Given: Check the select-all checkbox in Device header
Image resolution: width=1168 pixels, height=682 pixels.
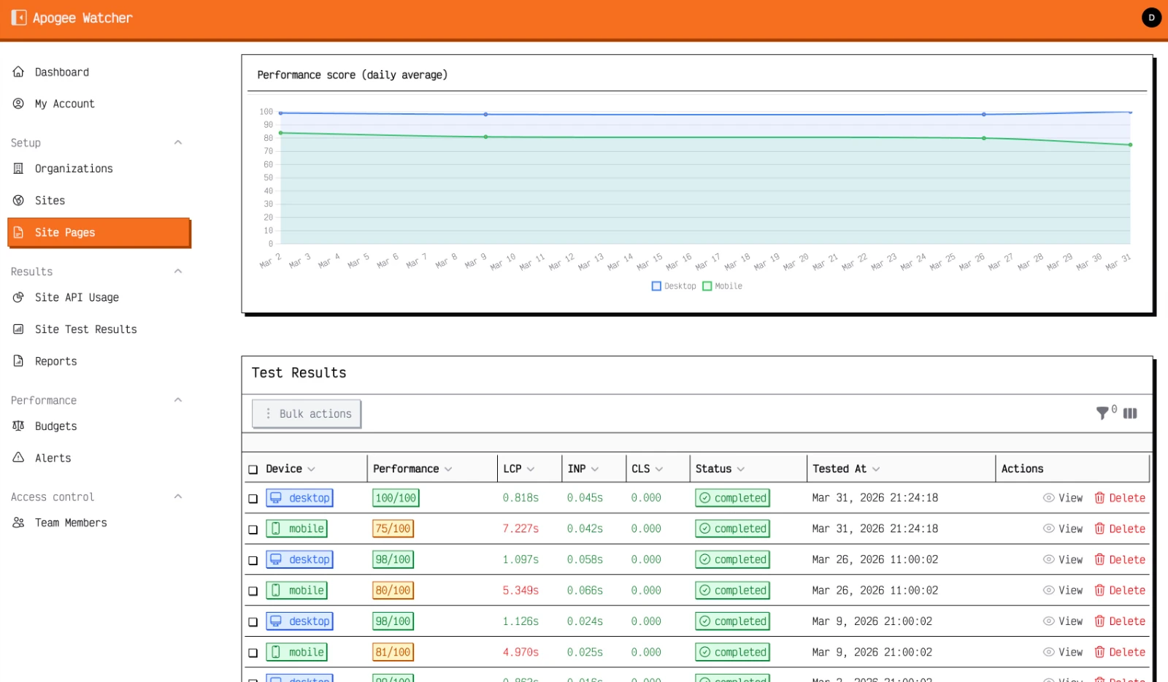Looking at the screenshot, I should (253, 470).
